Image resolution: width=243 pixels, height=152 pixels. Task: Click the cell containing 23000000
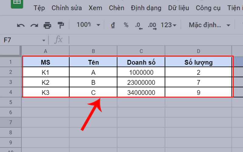[x=141, y=83]
